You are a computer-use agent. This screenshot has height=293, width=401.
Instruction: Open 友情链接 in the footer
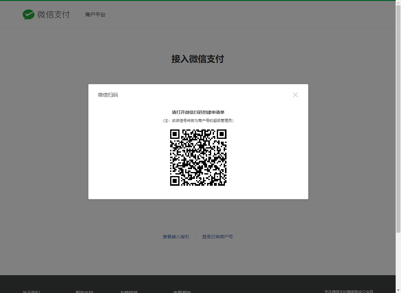pyautogui.click(x=129, y=291)
